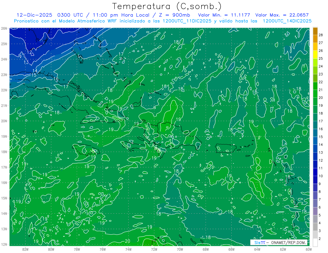The height and width of the screenshot is (253, 328).
Task: Click the color scale tick label 28
Action: pyautogui.click(x=321, y=35)
